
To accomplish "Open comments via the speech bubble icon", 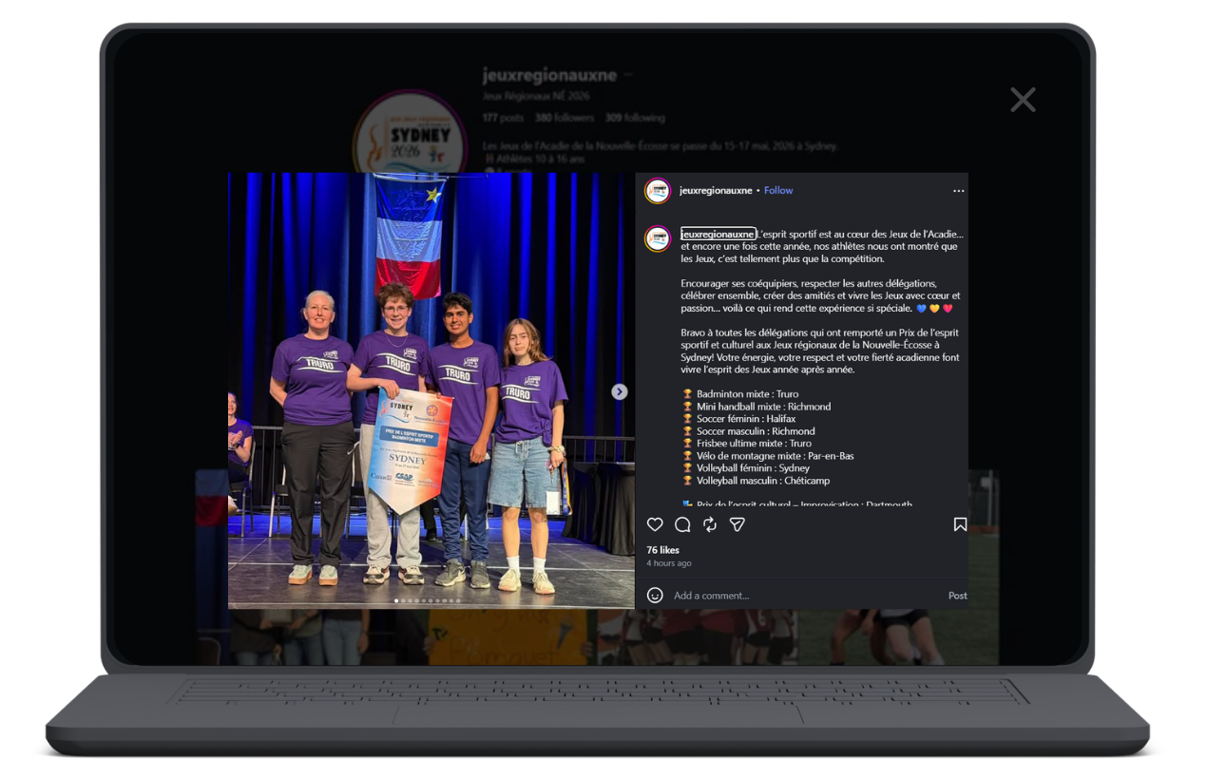I will coord(682,524).
